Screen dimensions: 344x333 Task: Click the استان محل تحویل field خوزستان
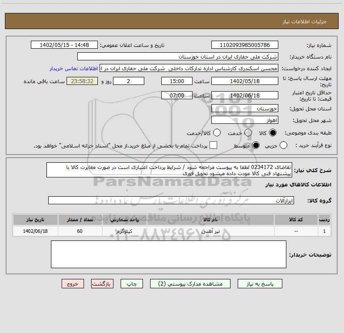coord(245,108)
